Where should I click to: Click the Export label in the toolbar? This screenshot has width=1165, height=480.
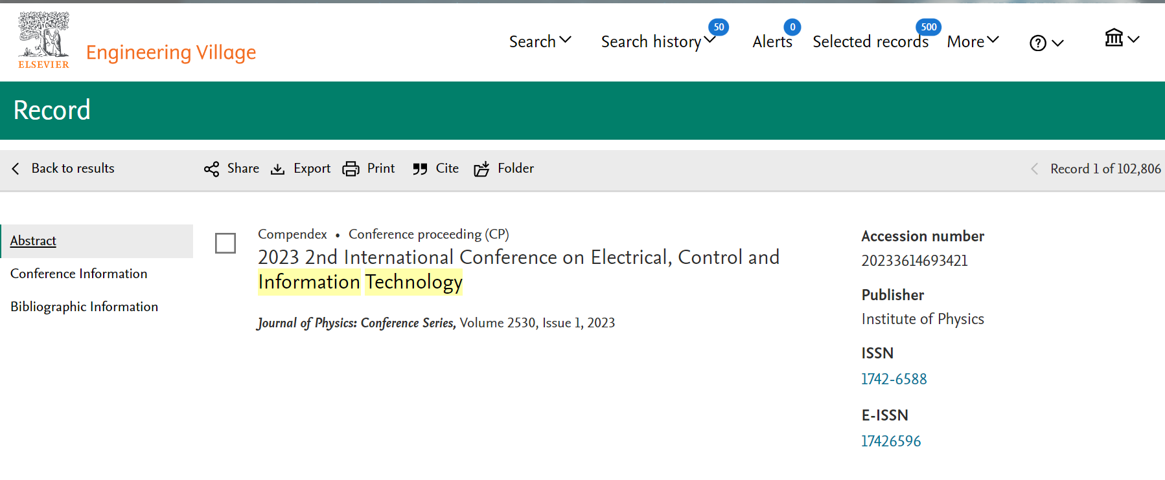tap(312, 168)
